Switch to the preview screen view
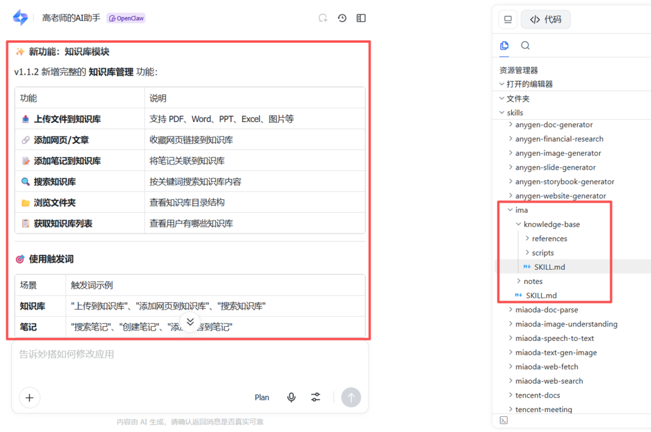This screenshot has height=432, width=651. 508,19
